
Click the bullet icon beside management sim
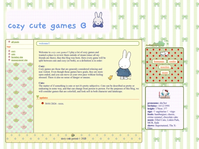9,60
